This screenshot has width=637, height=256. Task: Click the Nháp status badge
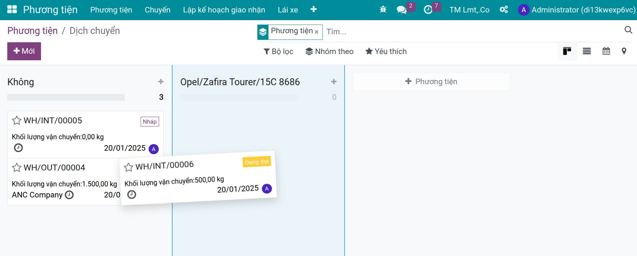coord(150,122)
